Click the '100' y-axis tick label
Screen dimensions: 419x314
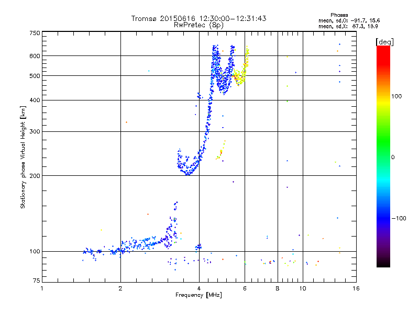coord(35,251)
